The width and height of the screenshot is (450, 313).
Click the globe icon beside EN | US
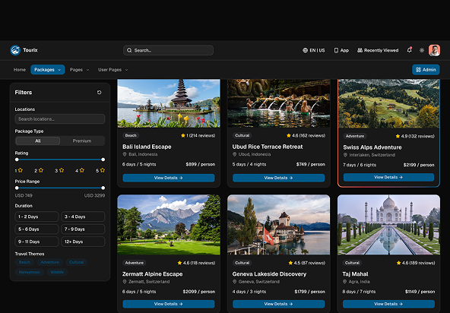pyautogui.click(x=305, y=50)
